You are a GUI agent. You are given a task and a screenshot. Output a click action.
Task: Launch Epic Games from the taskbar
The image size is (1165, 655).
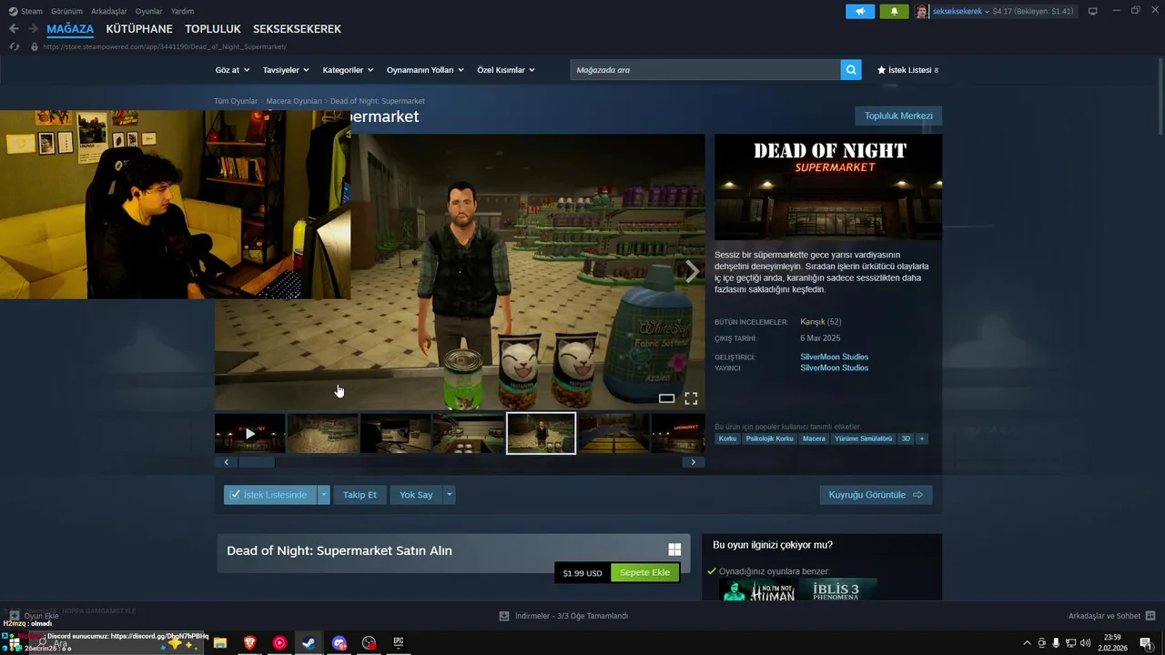(x=398, y=643)
